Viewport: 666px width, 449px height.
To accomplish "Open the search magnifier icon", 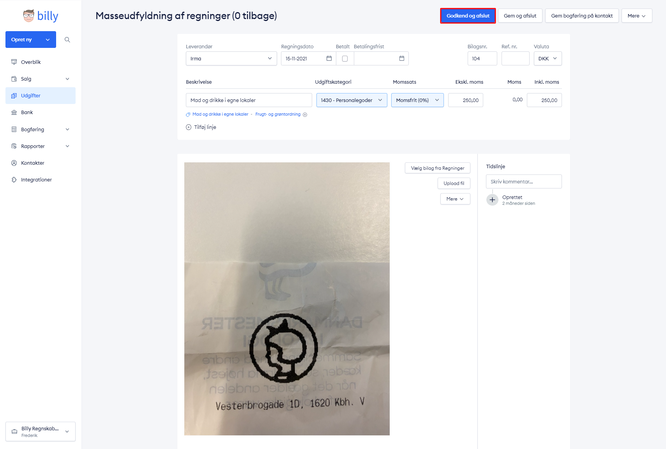I will [67, 40].
